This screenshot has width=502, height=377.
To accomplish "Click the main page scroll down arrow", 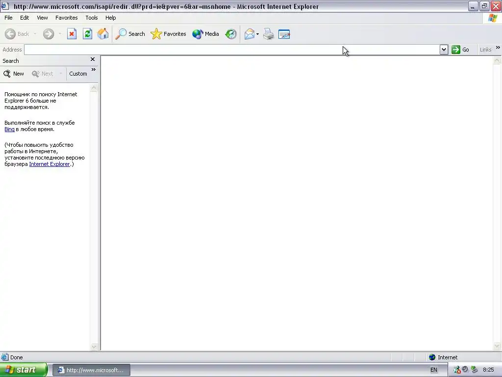I will [x=497, y=346].
